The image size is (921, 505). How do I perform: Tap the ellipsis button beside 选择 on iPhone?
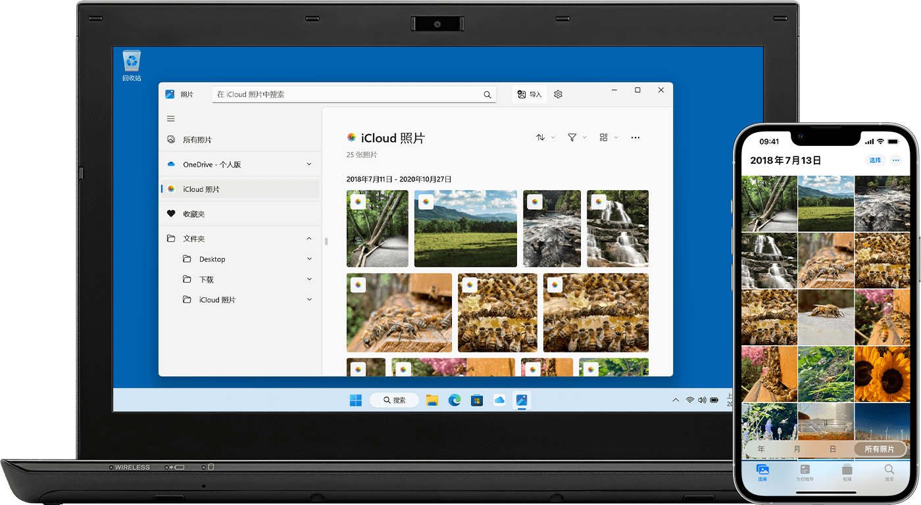click(x=895, y=160)
